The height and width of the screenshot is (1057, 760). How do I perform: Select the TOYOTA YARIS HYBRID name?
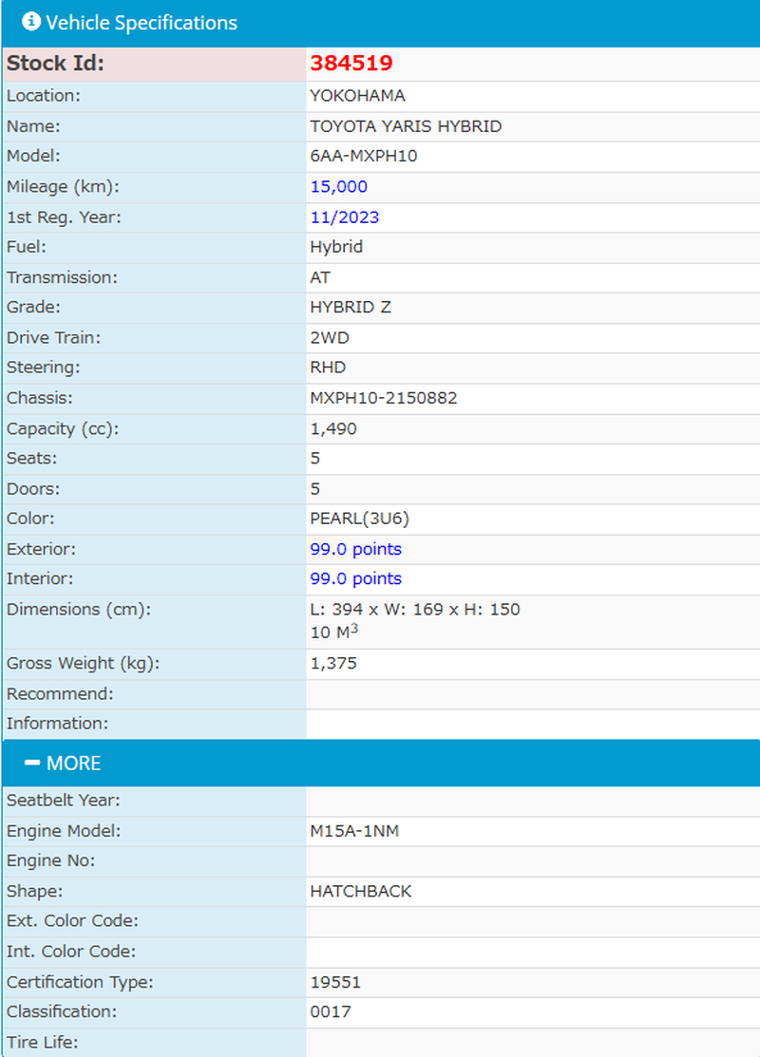coord(406,126)
